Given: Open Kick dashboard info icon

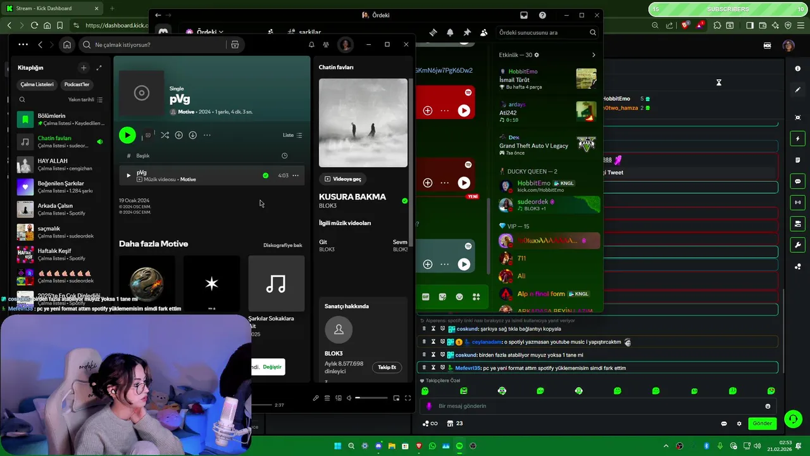Looking at the screenshot, I should pyautogui.click(x=797, y=68).
